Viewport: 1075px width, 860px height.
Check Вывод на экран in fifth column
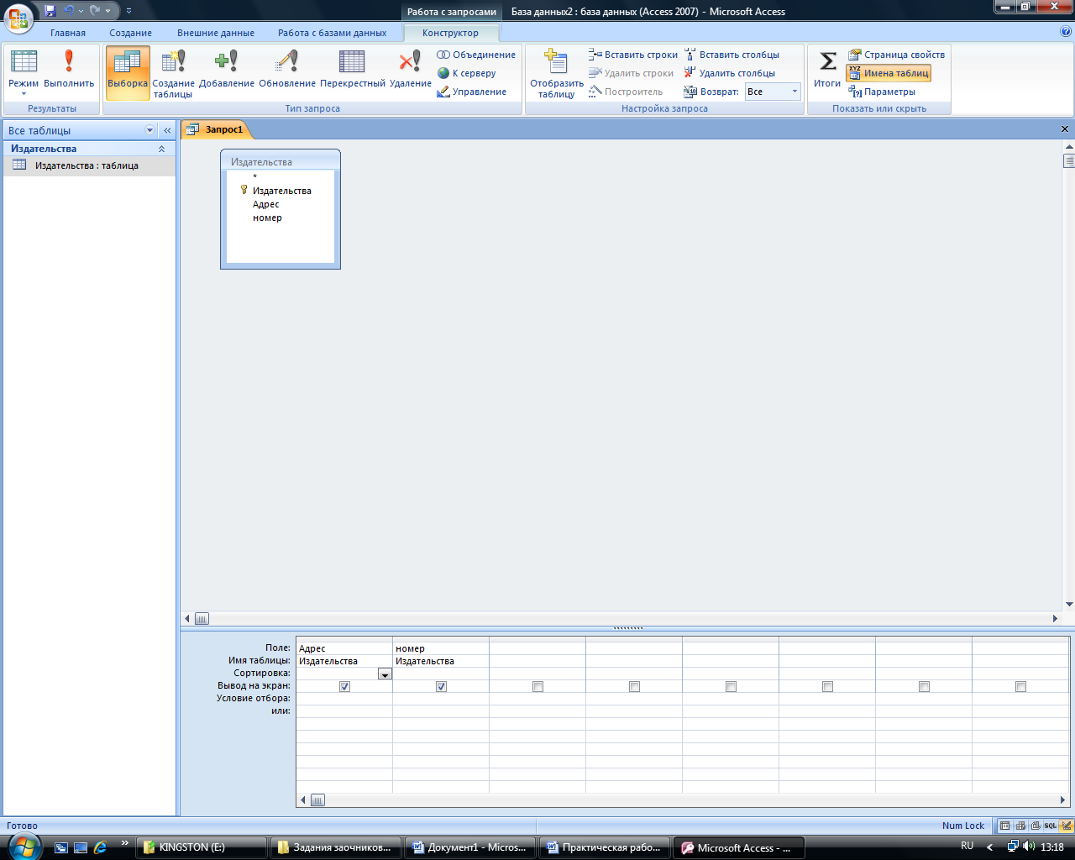click(731, 686)
